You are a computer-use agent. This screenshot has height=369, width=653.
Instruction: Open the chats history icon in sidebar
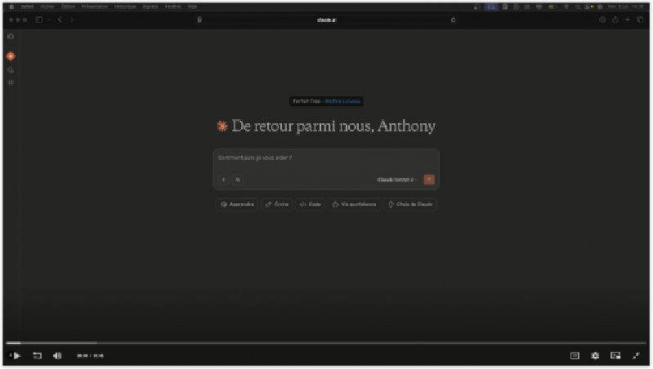point(11,70)
